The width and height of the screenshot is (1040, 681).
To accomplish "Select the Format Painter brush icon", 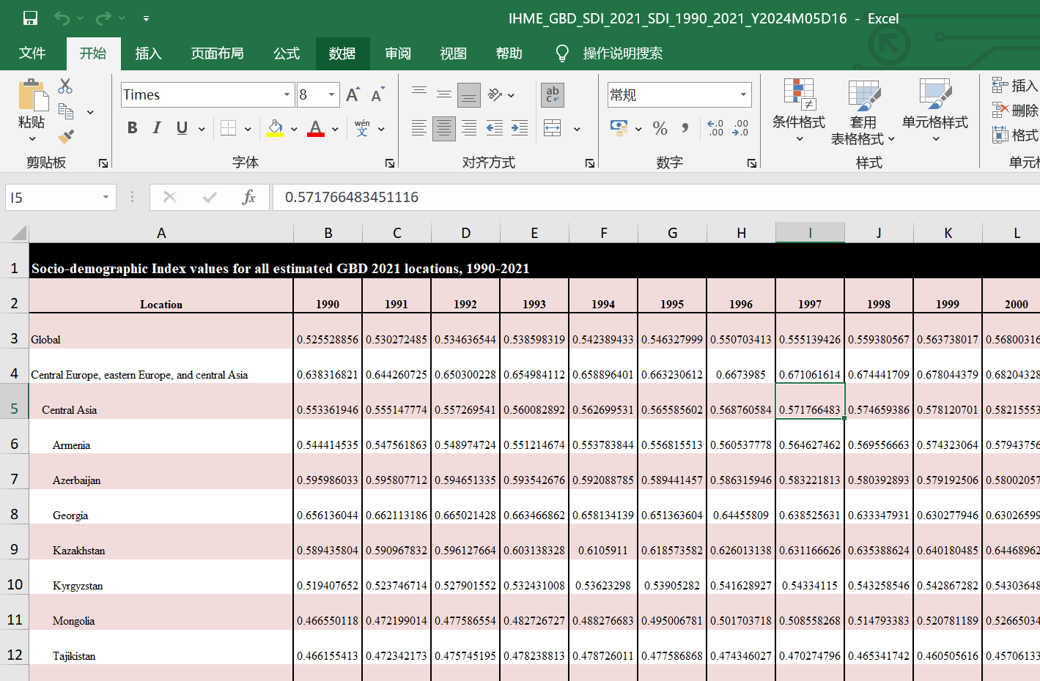I will (x=66, y=136).
